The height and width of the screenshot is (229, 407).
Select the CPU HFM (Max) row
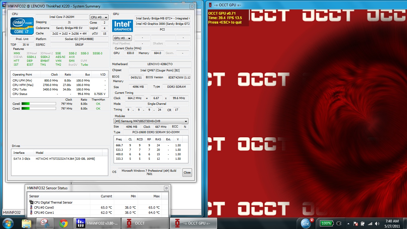pyautogui.click(x=59, y=85)
